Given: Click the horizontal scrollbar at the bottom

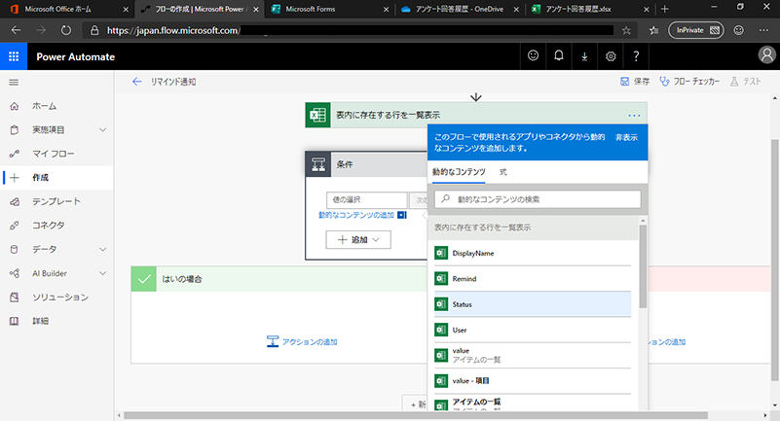Looking at the screenshot, I should [416, 415].
